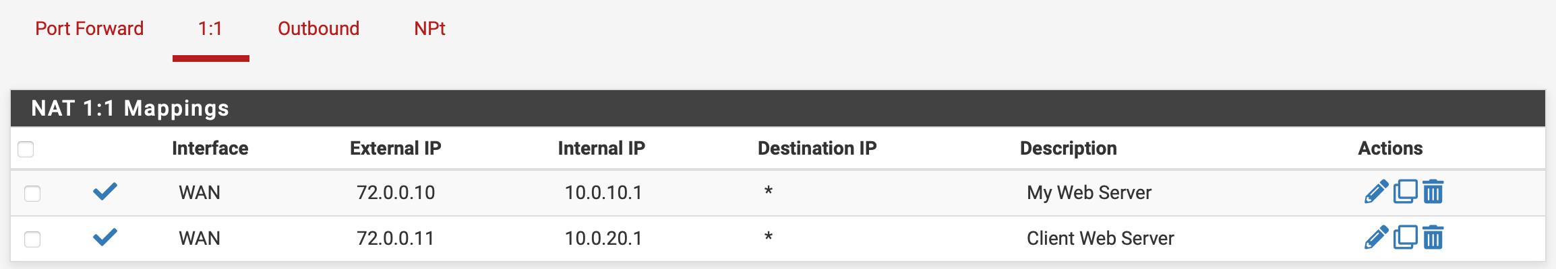
Task: Click enabled checkmark for 72.0.0.11 mapping
Action: (x=105, y=237)
